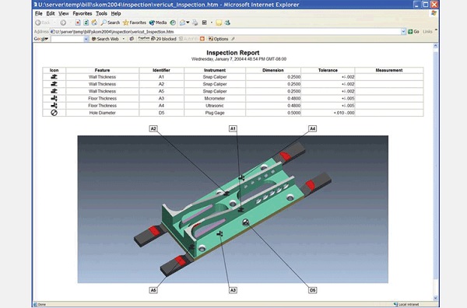Screen dimensions: 467x308
Task: Click the Local intranet status zone
Action: pos(406,304)
